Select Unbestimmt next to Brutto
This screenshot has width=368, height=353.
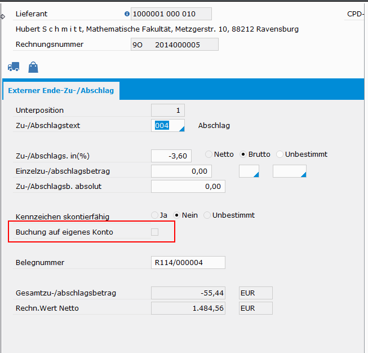(280, 155)
